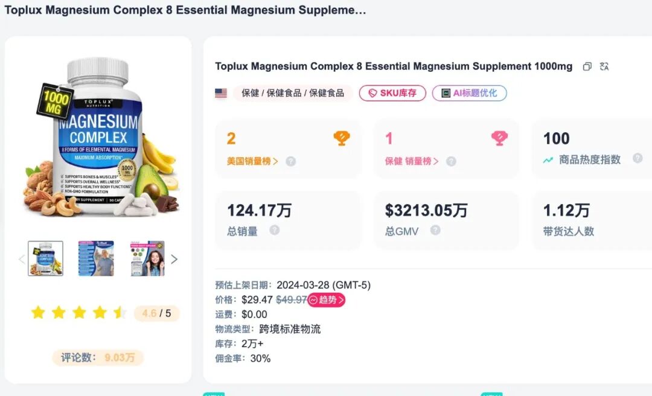Click help icon beside 总销量

[x=275, y=230]
